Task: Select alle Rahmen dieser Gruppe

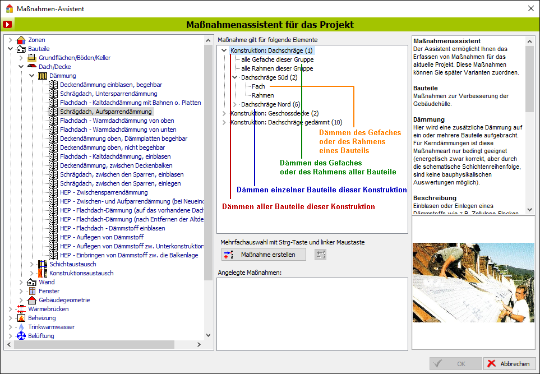Action: click(x=277, y=68)
